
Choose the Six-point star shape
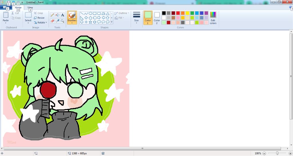[x=95, y=22]
